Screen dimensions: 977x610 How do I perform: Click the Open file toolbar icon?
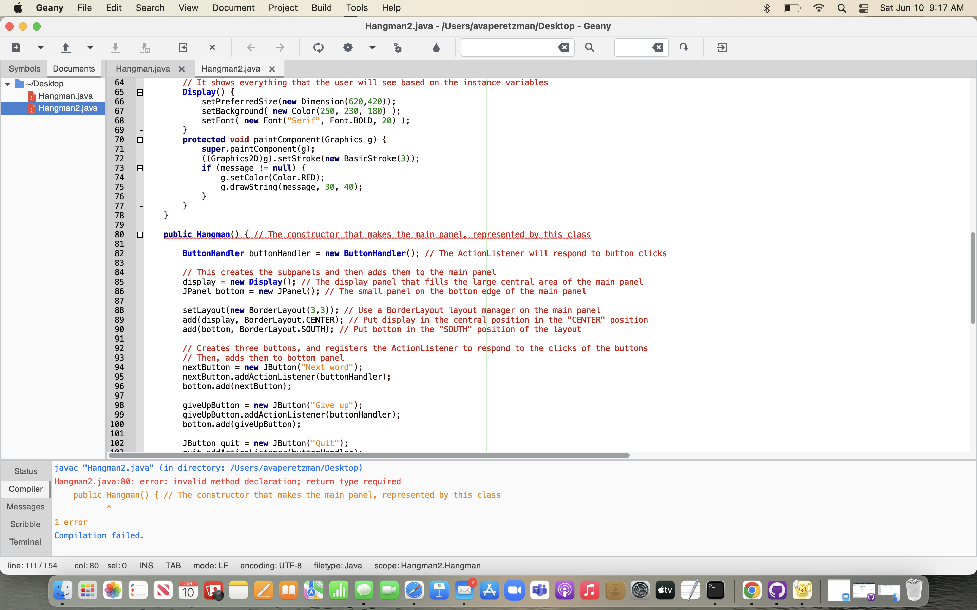click(x=66, y=47)
